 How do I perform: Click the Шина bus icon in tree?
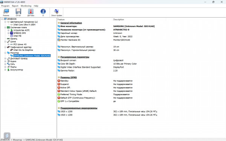point(8,42)
